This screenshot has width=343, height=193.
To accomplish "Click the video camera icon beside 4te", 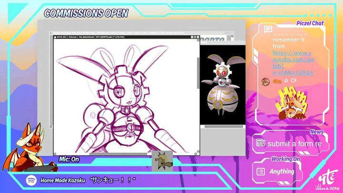I will [x=293, y=81].
